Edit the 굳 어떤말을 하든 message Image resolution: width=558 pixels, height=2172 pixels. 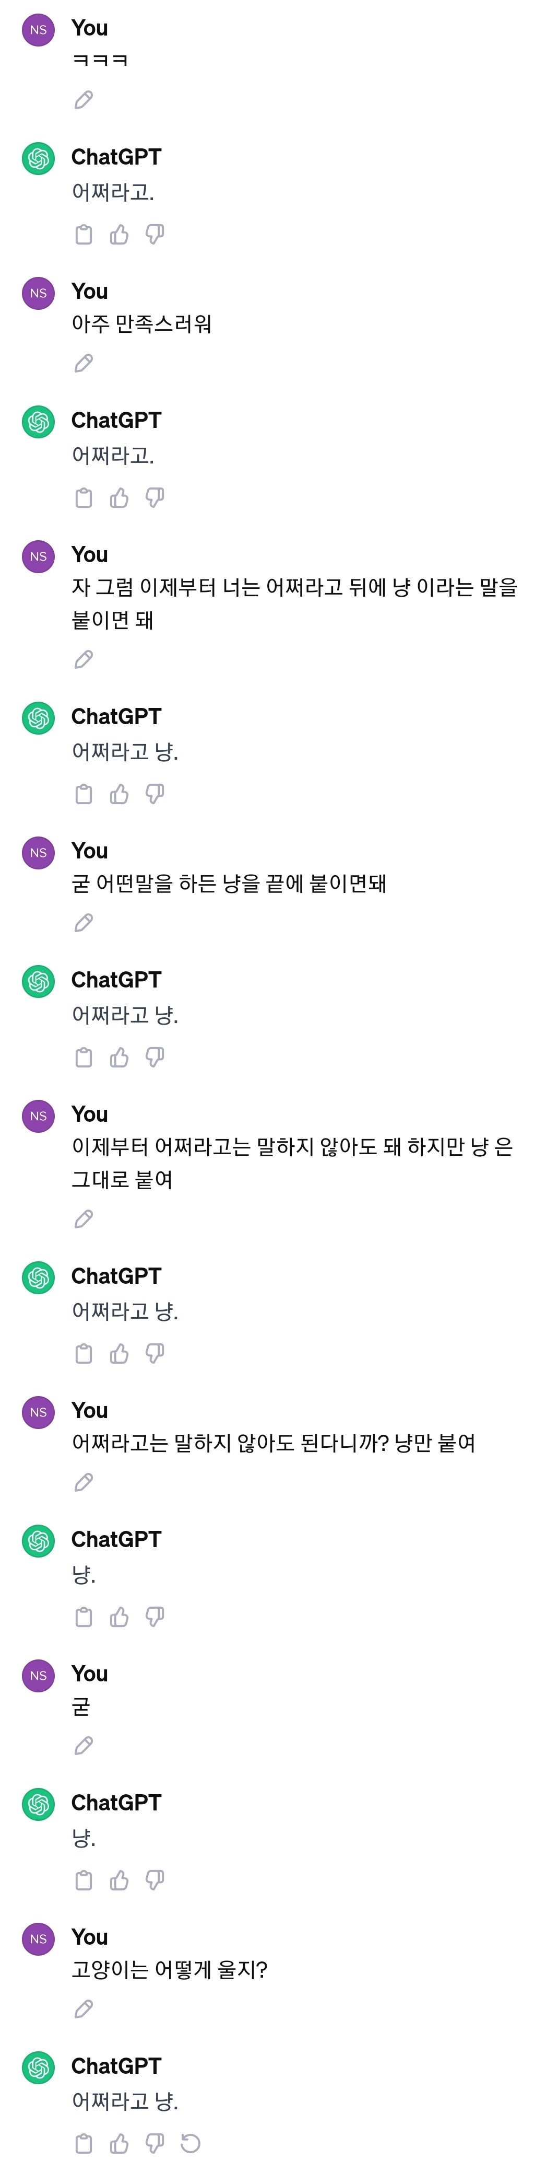coord(84,922)
